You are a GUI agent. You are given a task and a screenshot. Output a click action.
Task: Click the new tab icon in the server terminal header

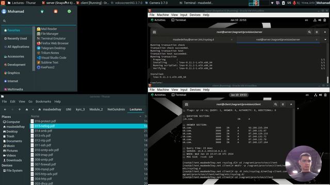pos(154,32)
